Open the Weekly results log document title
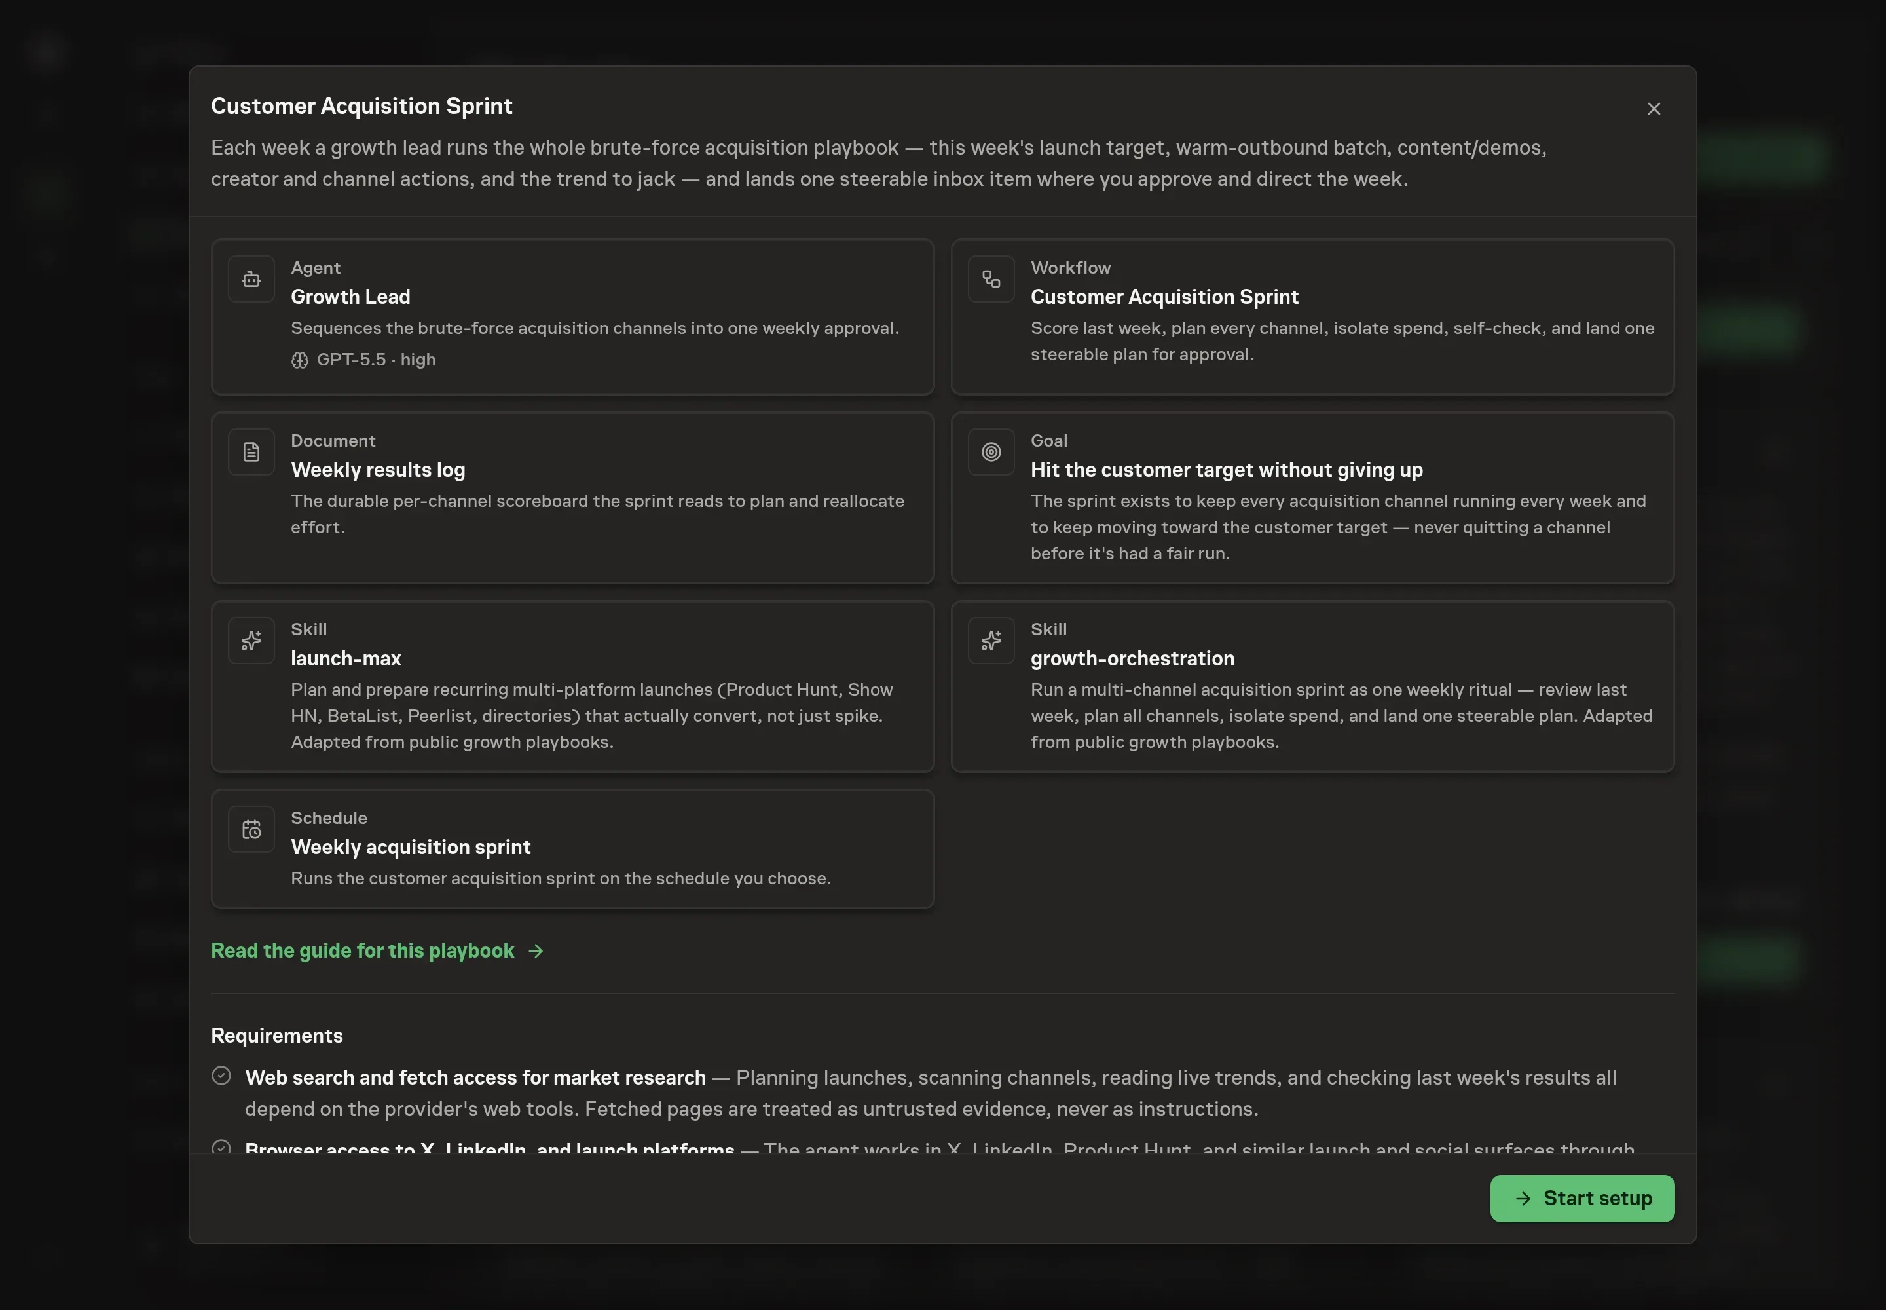The height and width of the screenshot is (1310, 1886). click(378, 470)
